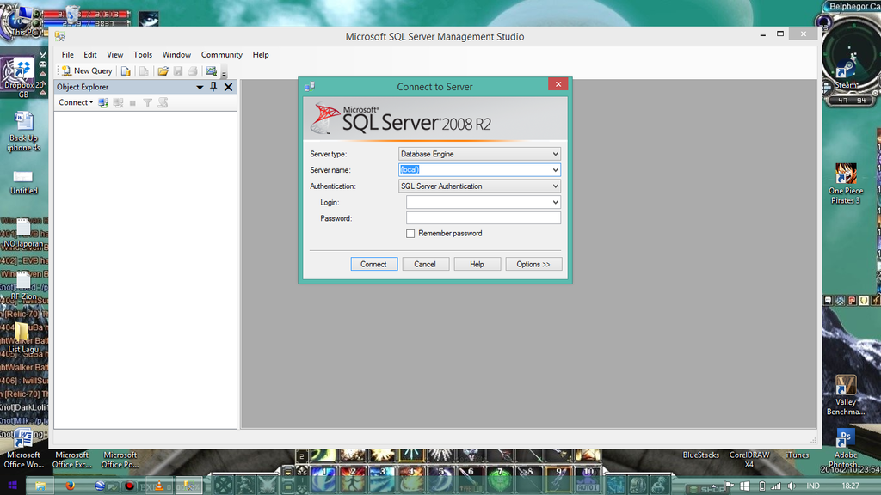Click the Activity Monitor toolbar icon
The image size is (881, 495).
pos(212,71)
